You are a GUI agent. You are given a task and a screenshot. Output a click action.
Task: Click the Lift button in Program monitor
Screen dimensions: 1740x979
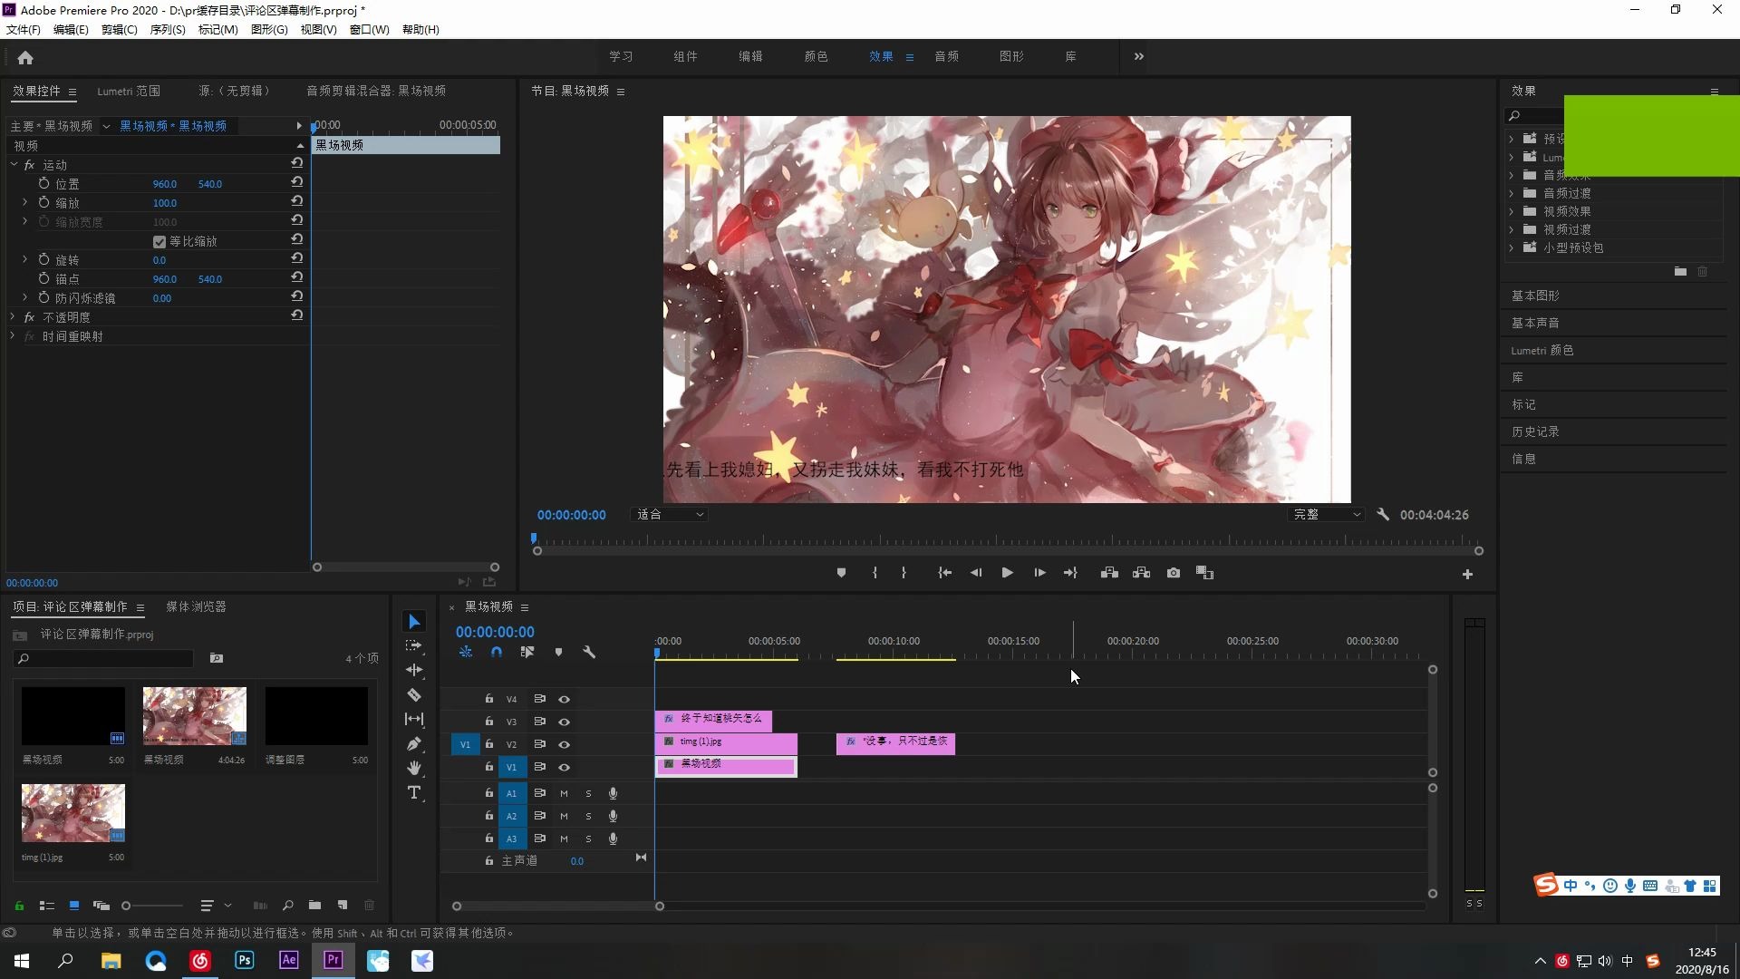pos(1109,573)
